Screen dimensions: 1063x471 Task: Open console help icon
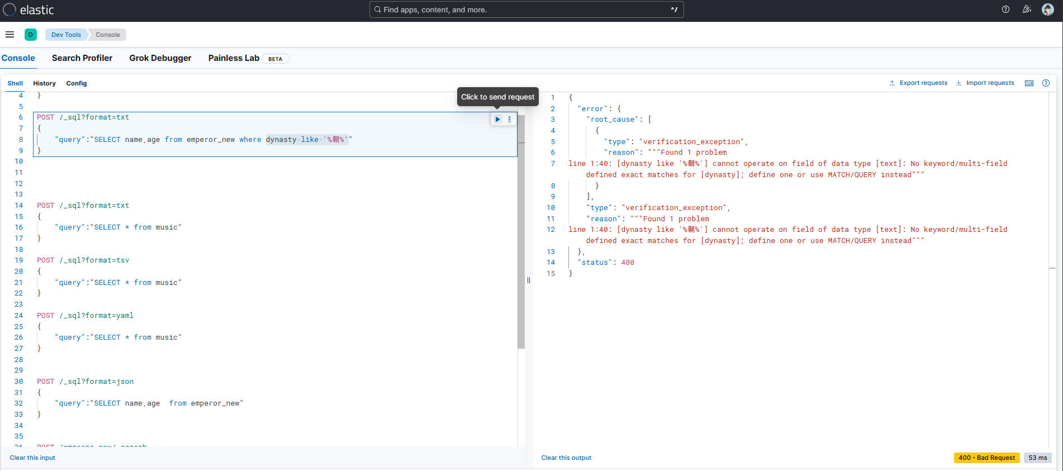click(1046, 83)
